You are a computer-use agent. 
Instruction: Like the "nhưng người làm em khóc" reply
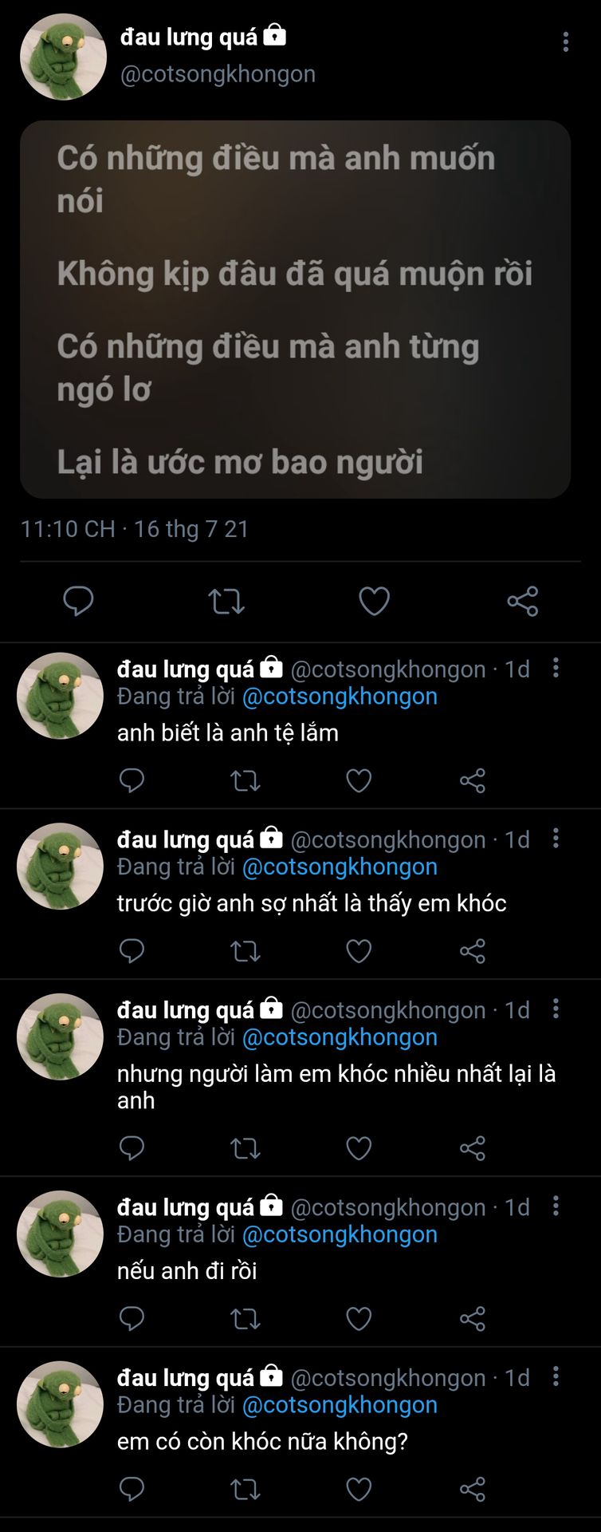click(x=359, y=1148)
